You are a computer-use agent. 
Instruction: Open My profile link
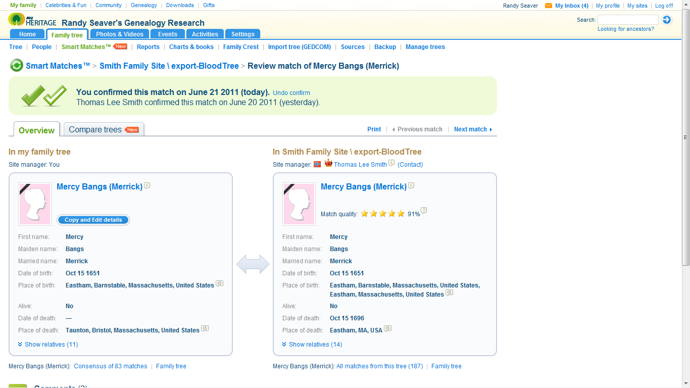coord(608,6)
